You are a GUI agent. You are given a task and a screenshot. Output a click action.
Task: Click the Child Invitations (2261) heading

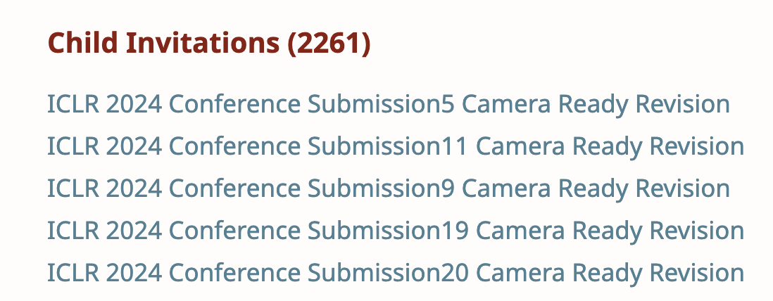[209, 44]
